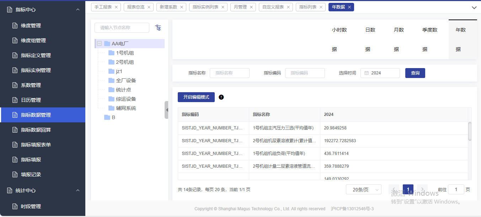This screenshot has width=481, height=217.
Task: Click the 开启编辑模式 button
Action: [x=196, y=97]
